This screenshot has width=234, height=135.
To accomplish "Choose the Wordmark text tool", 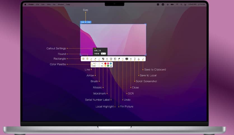I will point(107,59).
